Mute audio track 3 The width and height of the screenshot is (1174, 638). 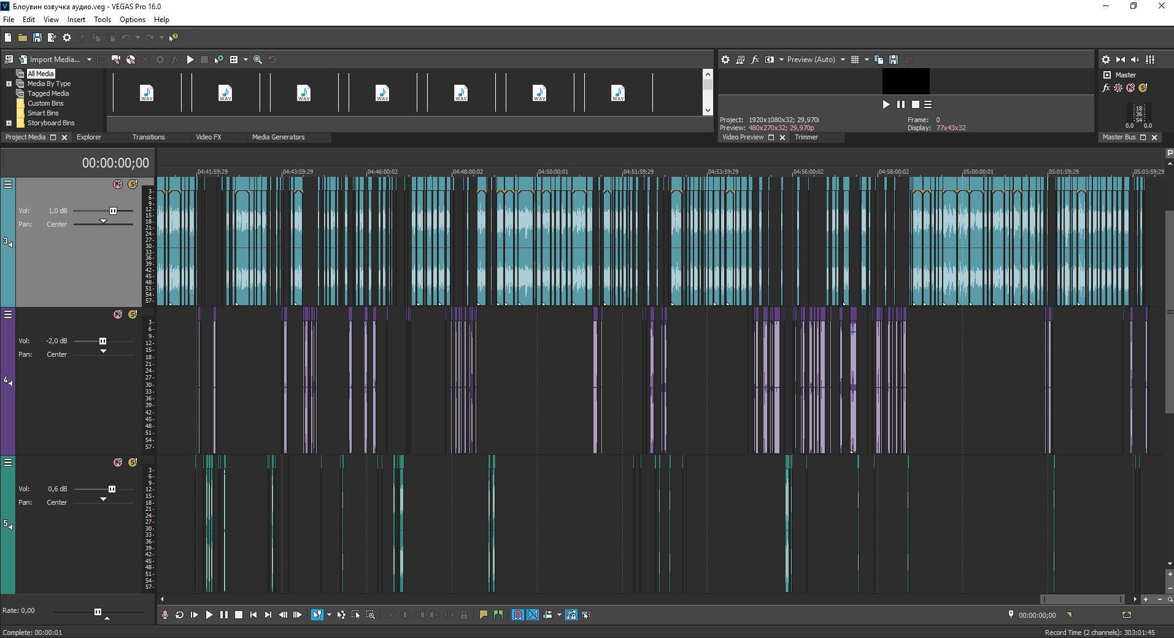[118, 184]
